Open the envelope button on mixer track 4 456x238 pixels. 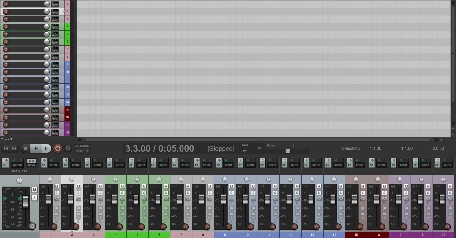pos(122,199)
